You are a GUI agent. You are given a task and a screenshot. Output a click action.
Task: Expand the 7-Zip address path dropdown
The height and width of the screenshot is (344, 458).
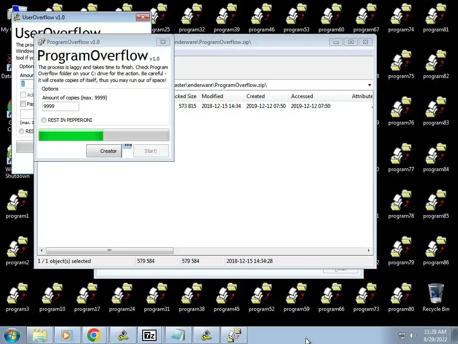(x=369, y=85)
